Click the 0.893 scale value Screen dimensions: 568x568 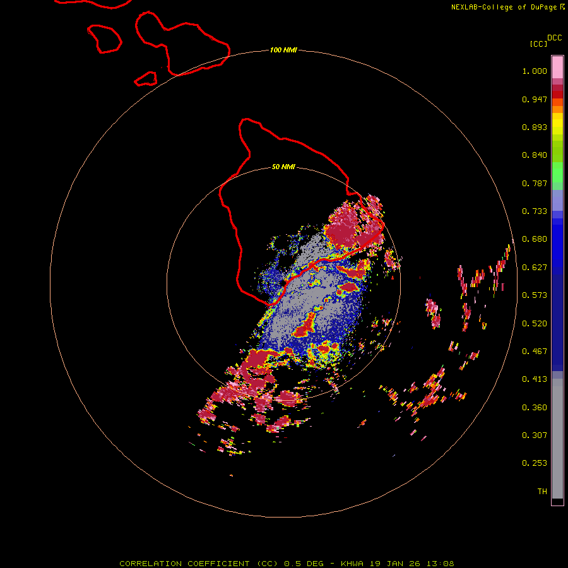535,127
